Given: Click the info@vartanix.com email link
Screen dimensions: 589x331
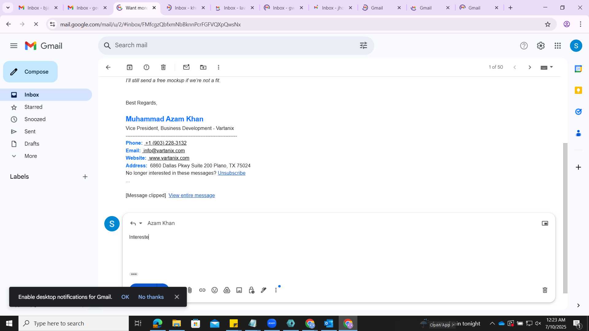Looking at the screenshot, I should [x=164, y=151].
